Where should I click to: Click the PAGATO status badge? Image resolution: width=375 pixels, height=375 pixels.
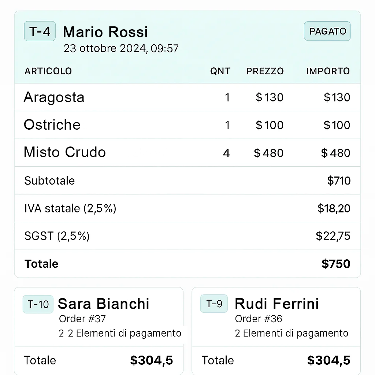coord(327,31)
